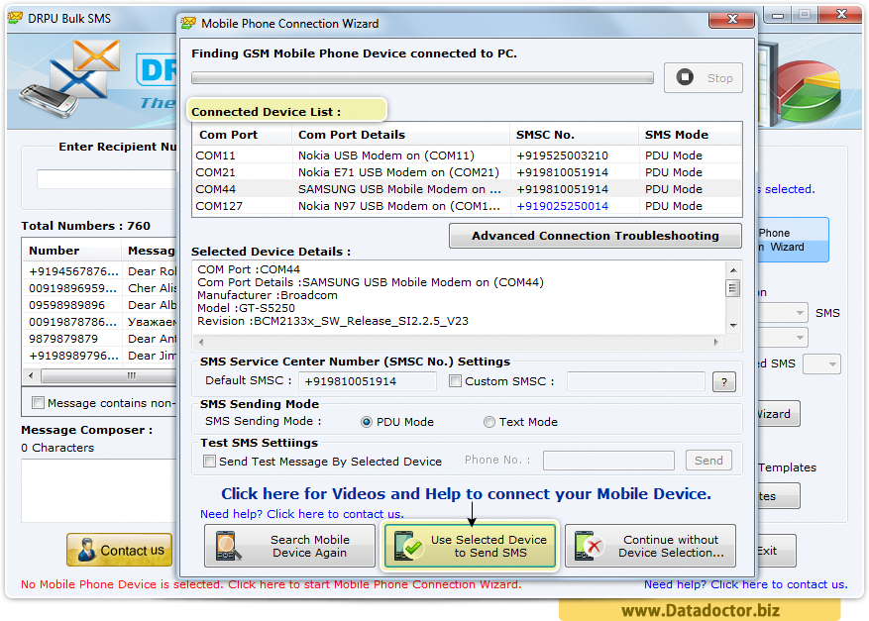Image resolution: width=869 pixels, height=621 pixels.
Task: Select PDU Mode radio button
Action: 367,422
